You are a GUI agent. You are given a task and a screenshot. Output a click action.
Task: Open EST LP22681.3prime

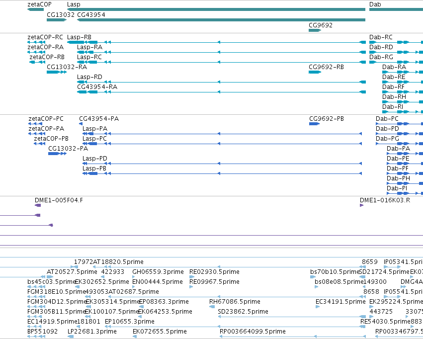(x=92, y=332)
